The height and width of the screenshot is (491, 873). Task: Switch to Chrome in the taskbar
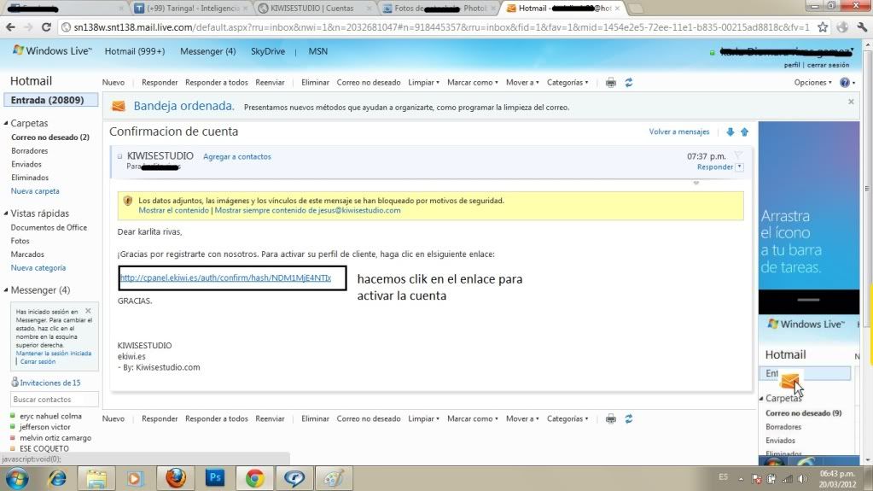pos(254,479)
